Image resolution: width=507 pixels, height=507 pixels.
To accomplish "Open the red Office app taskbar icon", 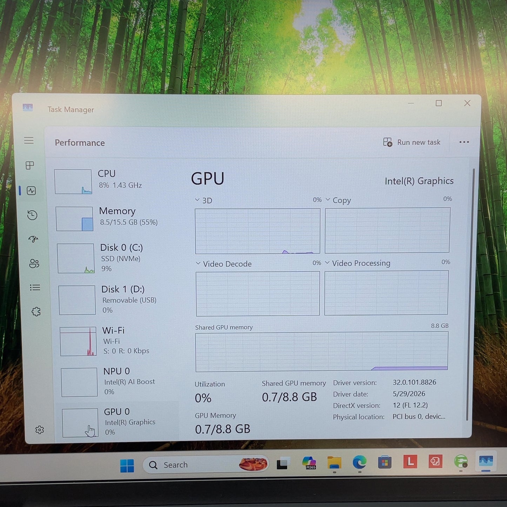I will click(x=435, y=461).
